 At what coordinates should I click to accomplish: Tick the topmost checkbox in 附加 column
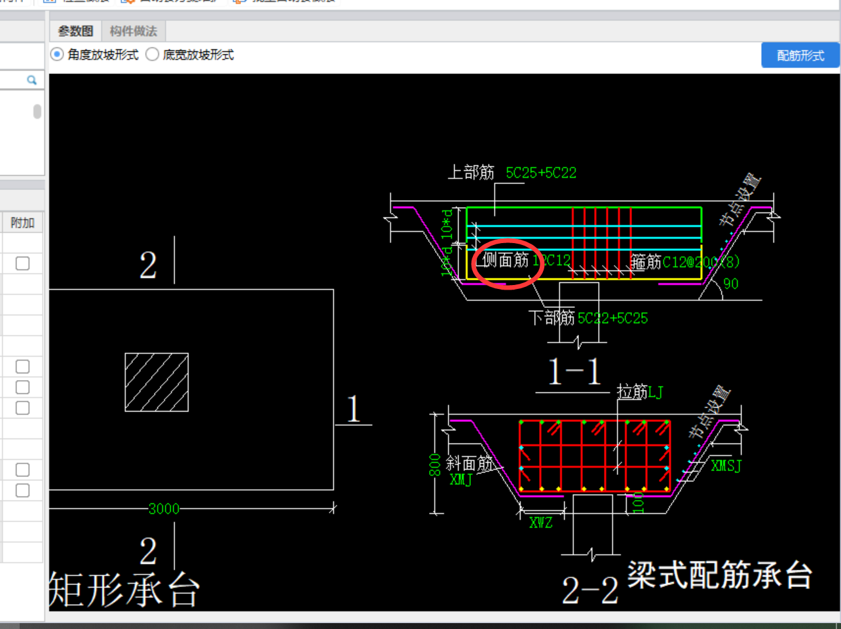click(22, 263)
